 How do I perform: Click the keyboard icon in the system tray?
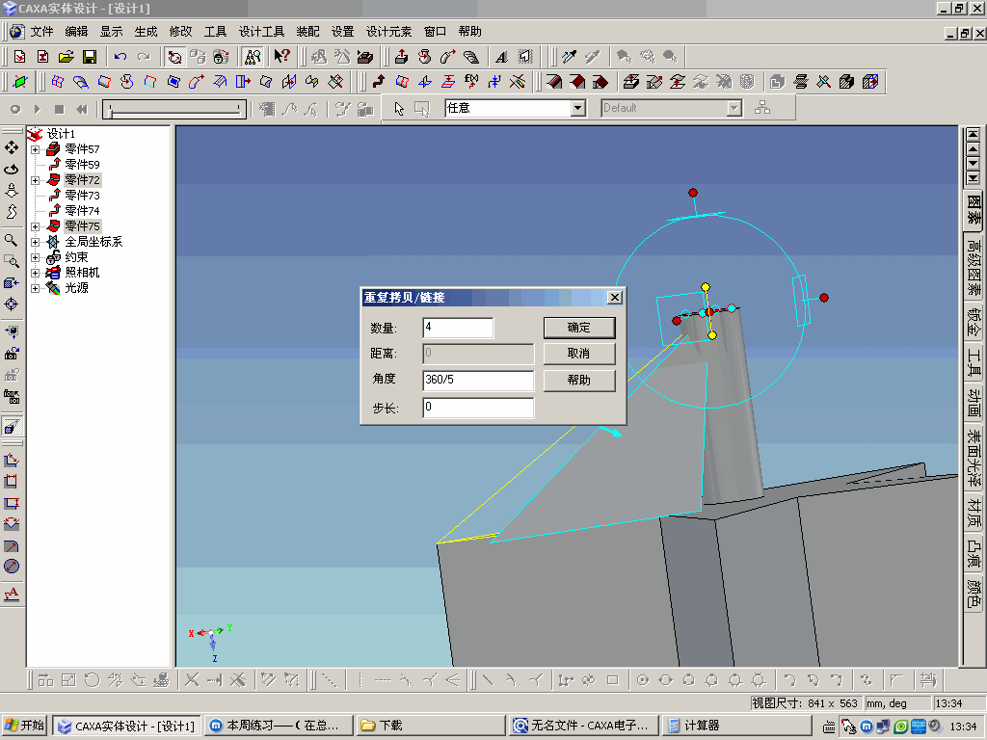pyautogui.click(x=829, y=727)
